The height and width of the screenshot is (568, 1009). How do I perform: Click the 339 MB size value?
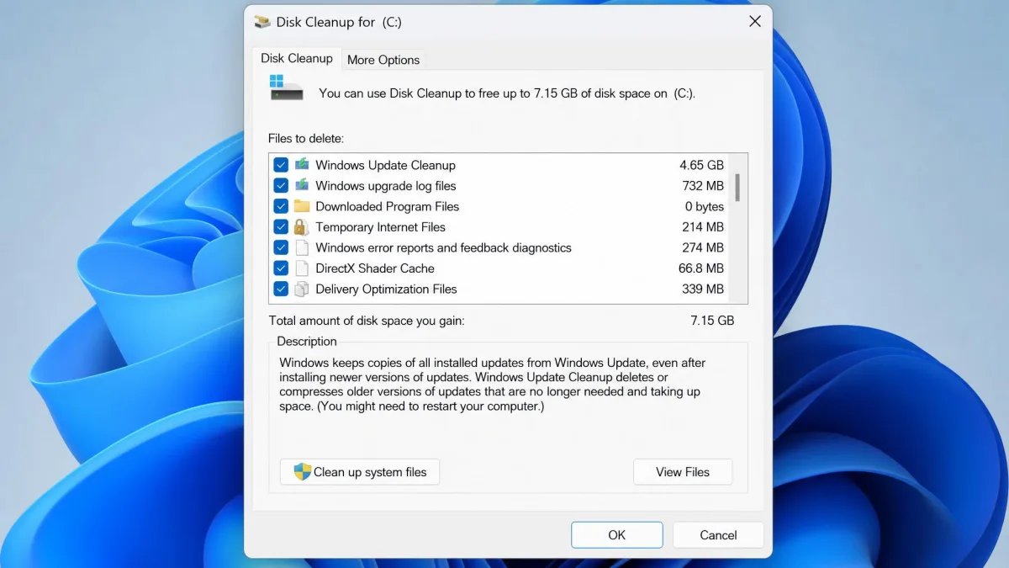click(703, 289)
